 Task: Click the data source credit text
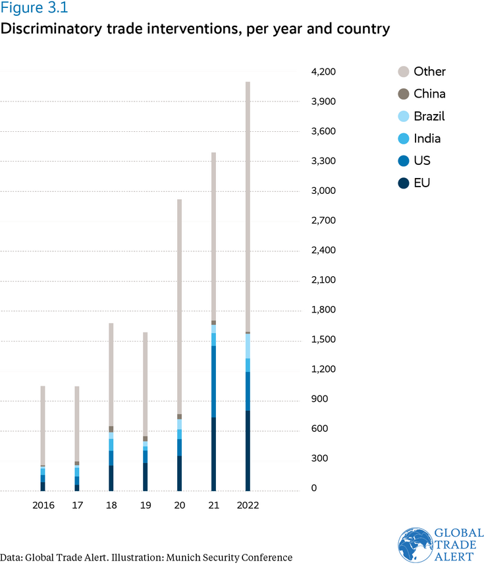tap(146, 558)
